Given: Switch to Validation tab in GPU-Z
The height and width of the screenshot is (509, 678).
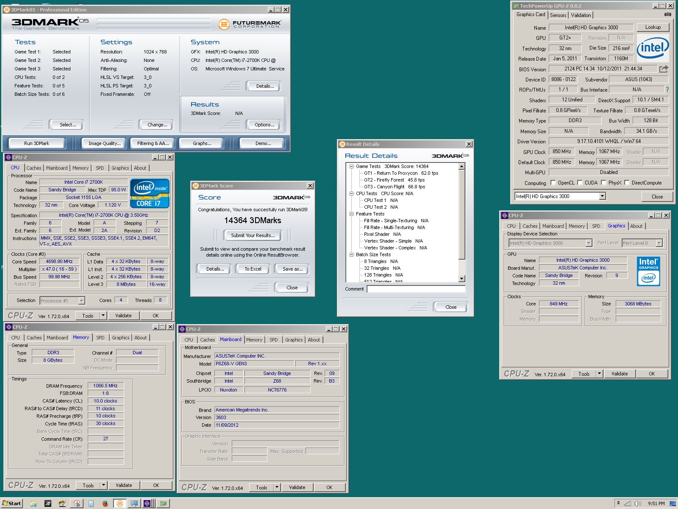Looking at the screenshot, I should [581, 15].
